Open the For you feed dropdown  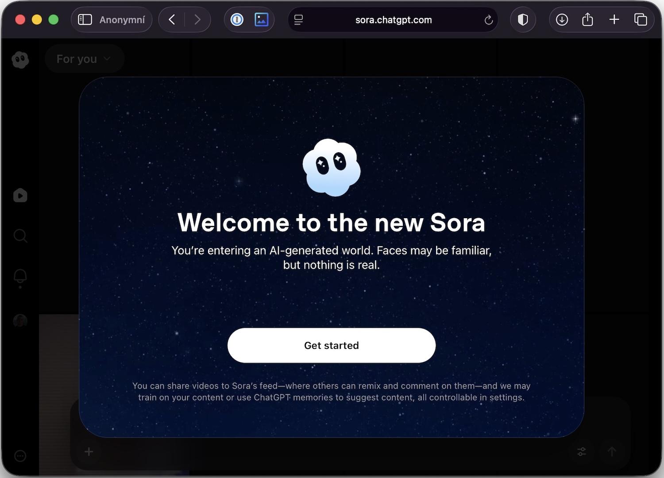(x=84, y=59)
